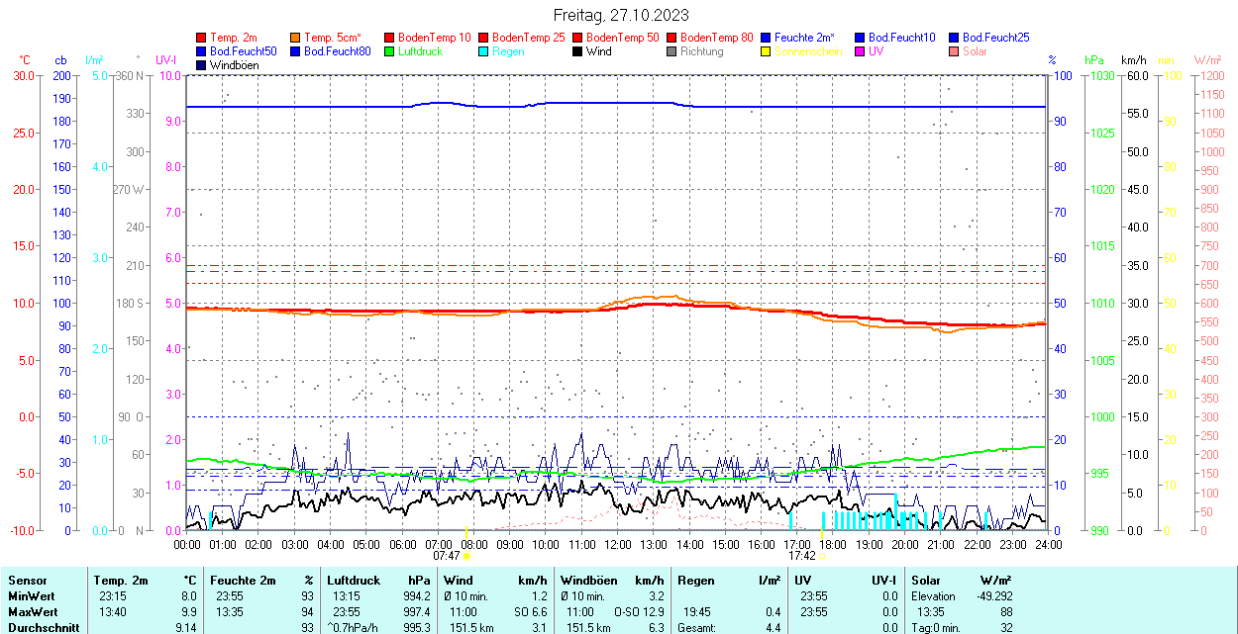Click the yellow Sonnenschein legend swatch
The height and width of the screenshot is (634, 1238).
(766, 51)
